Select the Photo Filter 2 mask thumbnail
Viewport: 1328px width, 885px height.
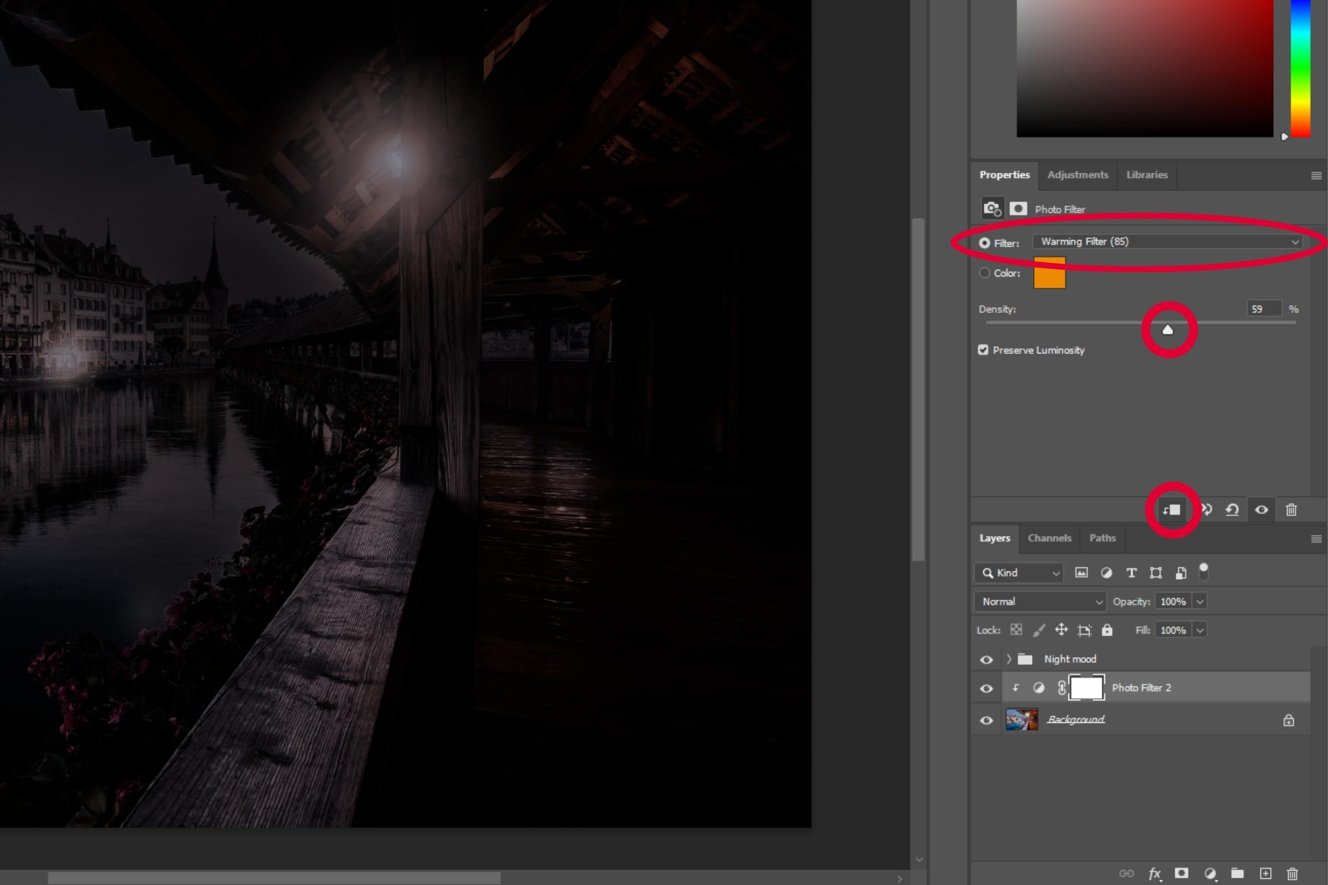[1087, 688]
